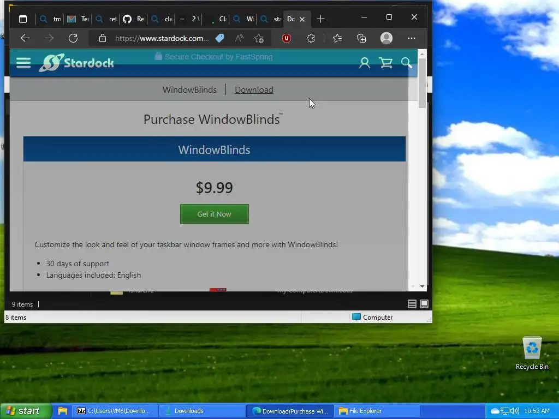559x419 pixels.
Task: Switch to the GitHub 'Re' tab
Action: [134, 19]
